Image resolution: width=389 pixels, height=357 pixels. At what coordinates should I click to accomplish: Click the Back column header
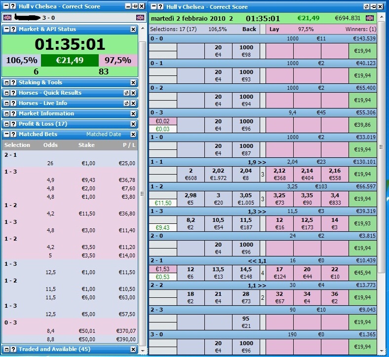249,29
